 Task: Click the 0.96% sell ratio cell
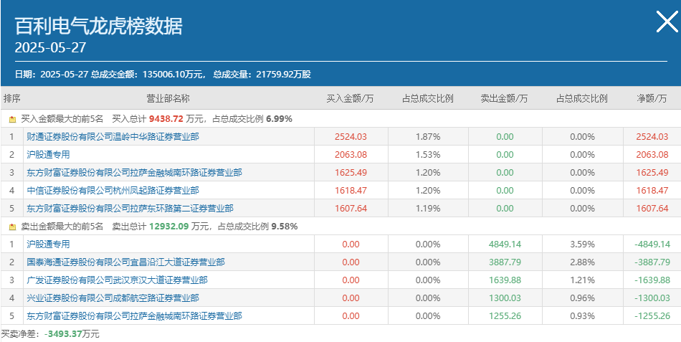coord(582,298)
